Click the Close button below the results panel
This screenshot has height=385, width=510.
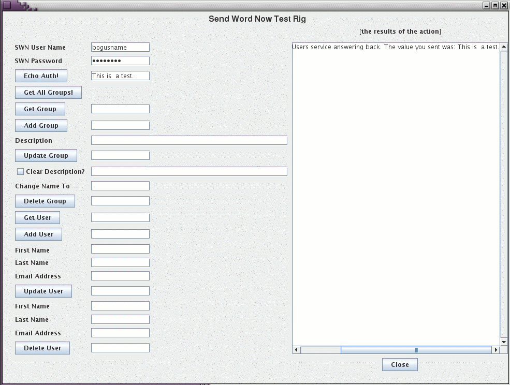(399, 364)
